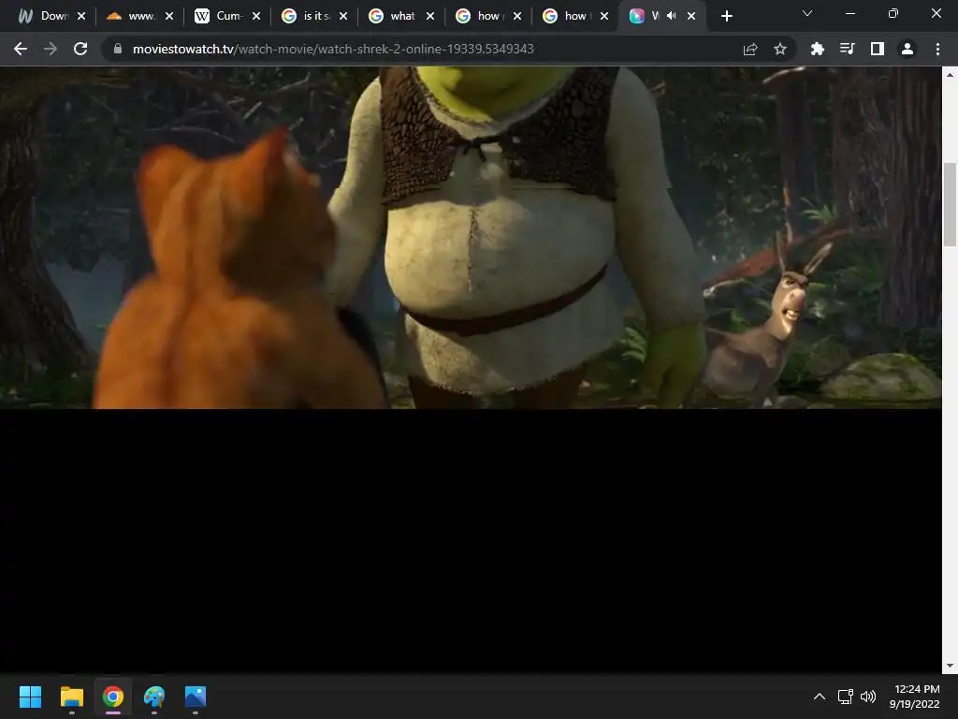
Task: Expand the tab search chevron
Action: click(807, 13)
